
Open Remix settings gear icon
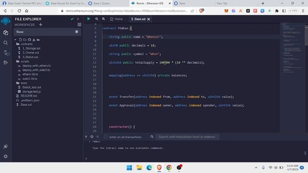click(x=5, y=156)
